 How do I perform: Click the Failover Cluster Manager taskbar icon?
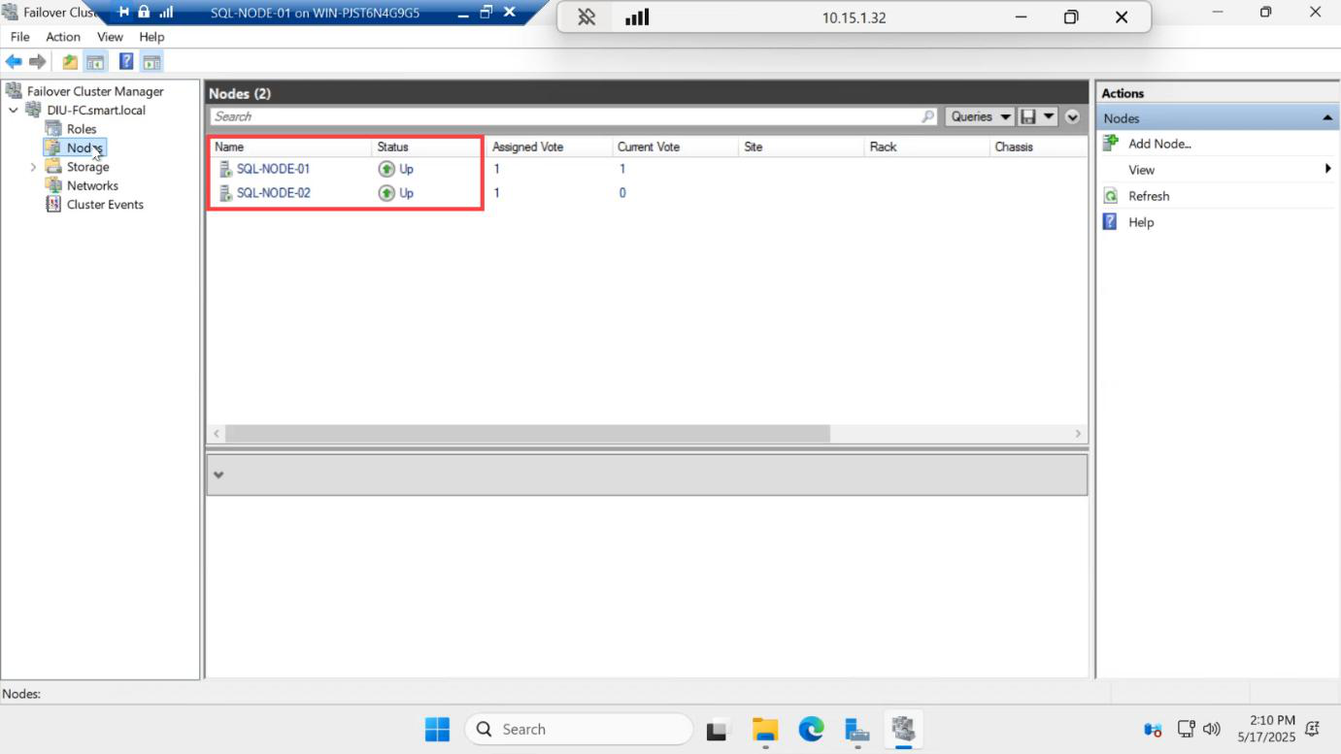903,729
